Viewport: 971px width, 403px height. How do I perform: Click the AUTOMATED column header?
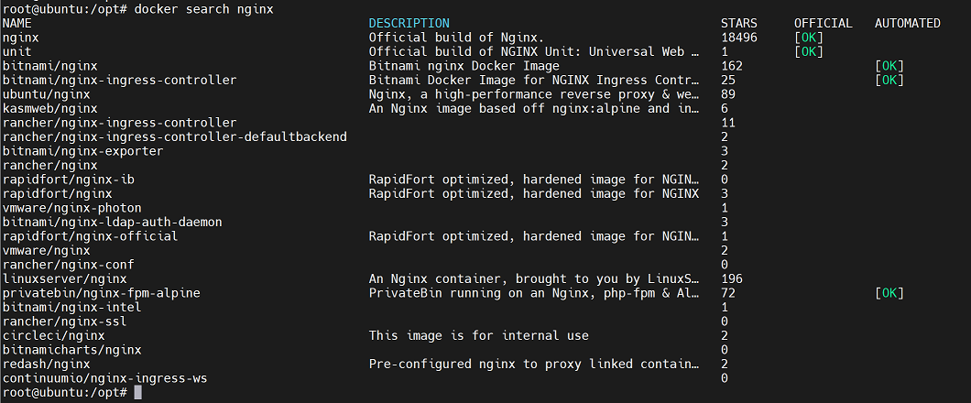pos(907,23)
